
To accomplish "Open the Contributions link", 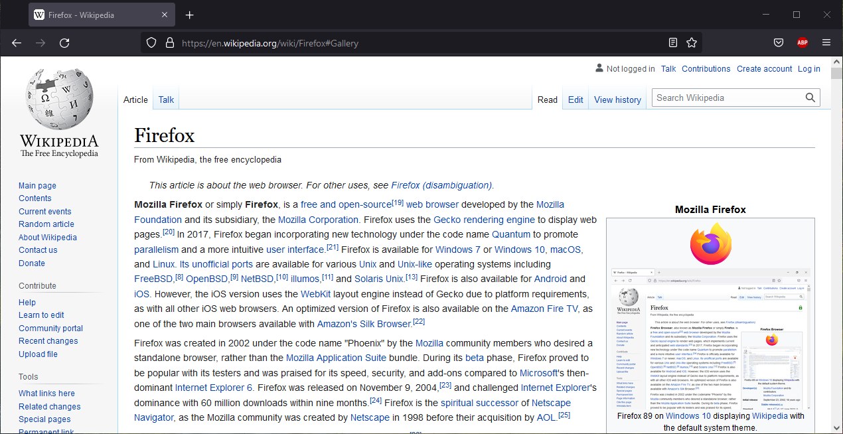I will [706, 69].
